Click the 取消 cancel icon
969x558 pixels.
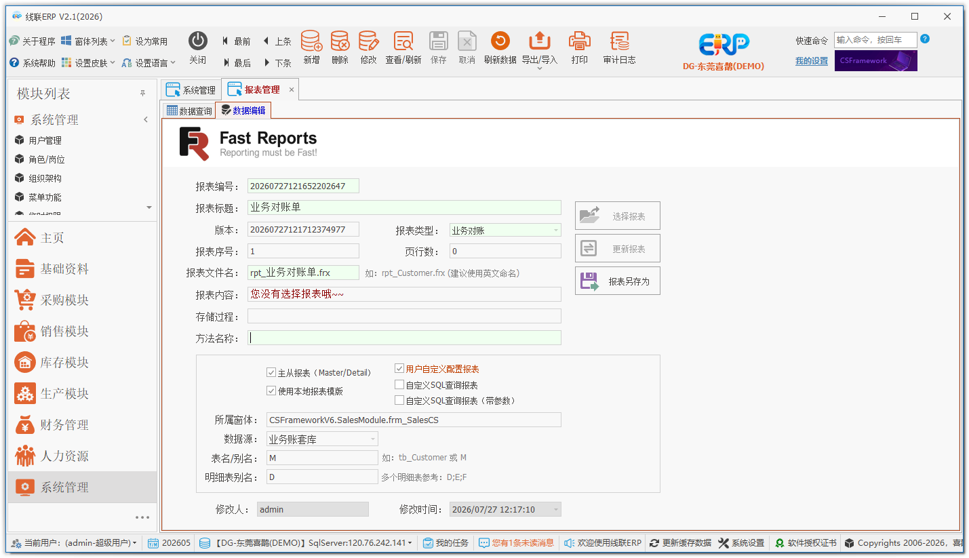click(x=467, y=41)
